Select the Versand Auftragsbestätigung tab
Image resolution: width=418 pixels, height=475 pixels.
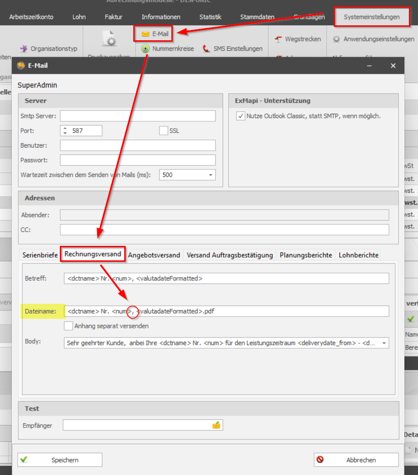coord(229,255)
